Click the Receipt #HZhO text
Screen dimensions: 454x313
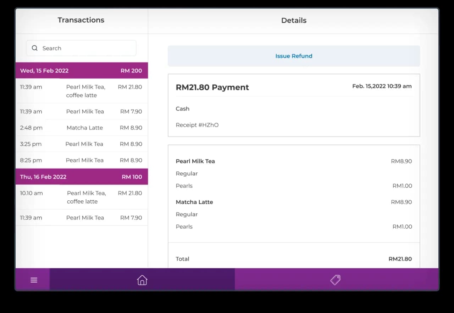tap(197, 125)
